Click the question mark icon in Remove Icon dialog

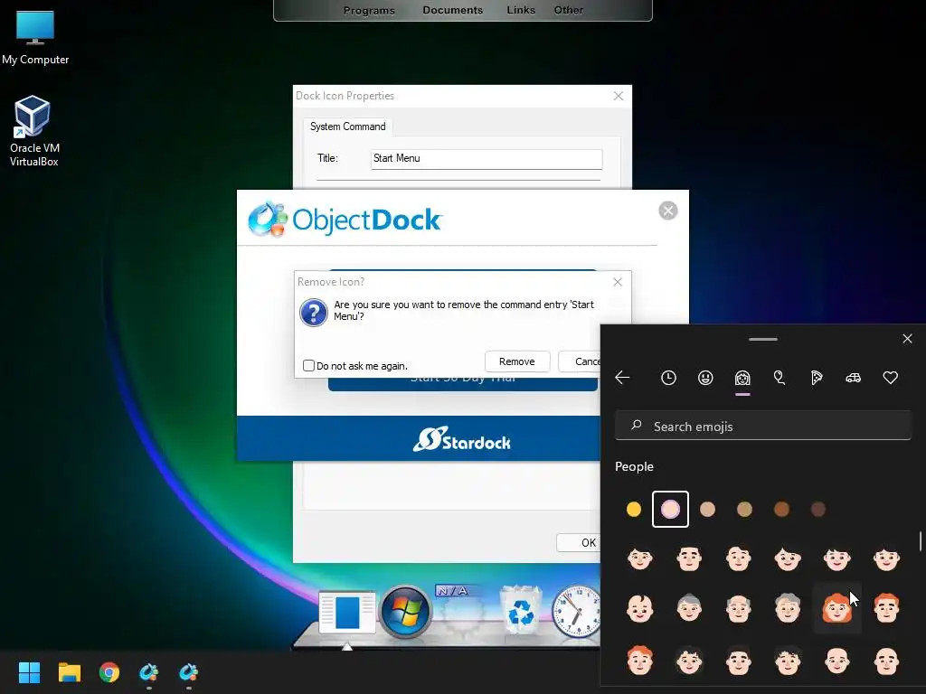pos(314,313)
